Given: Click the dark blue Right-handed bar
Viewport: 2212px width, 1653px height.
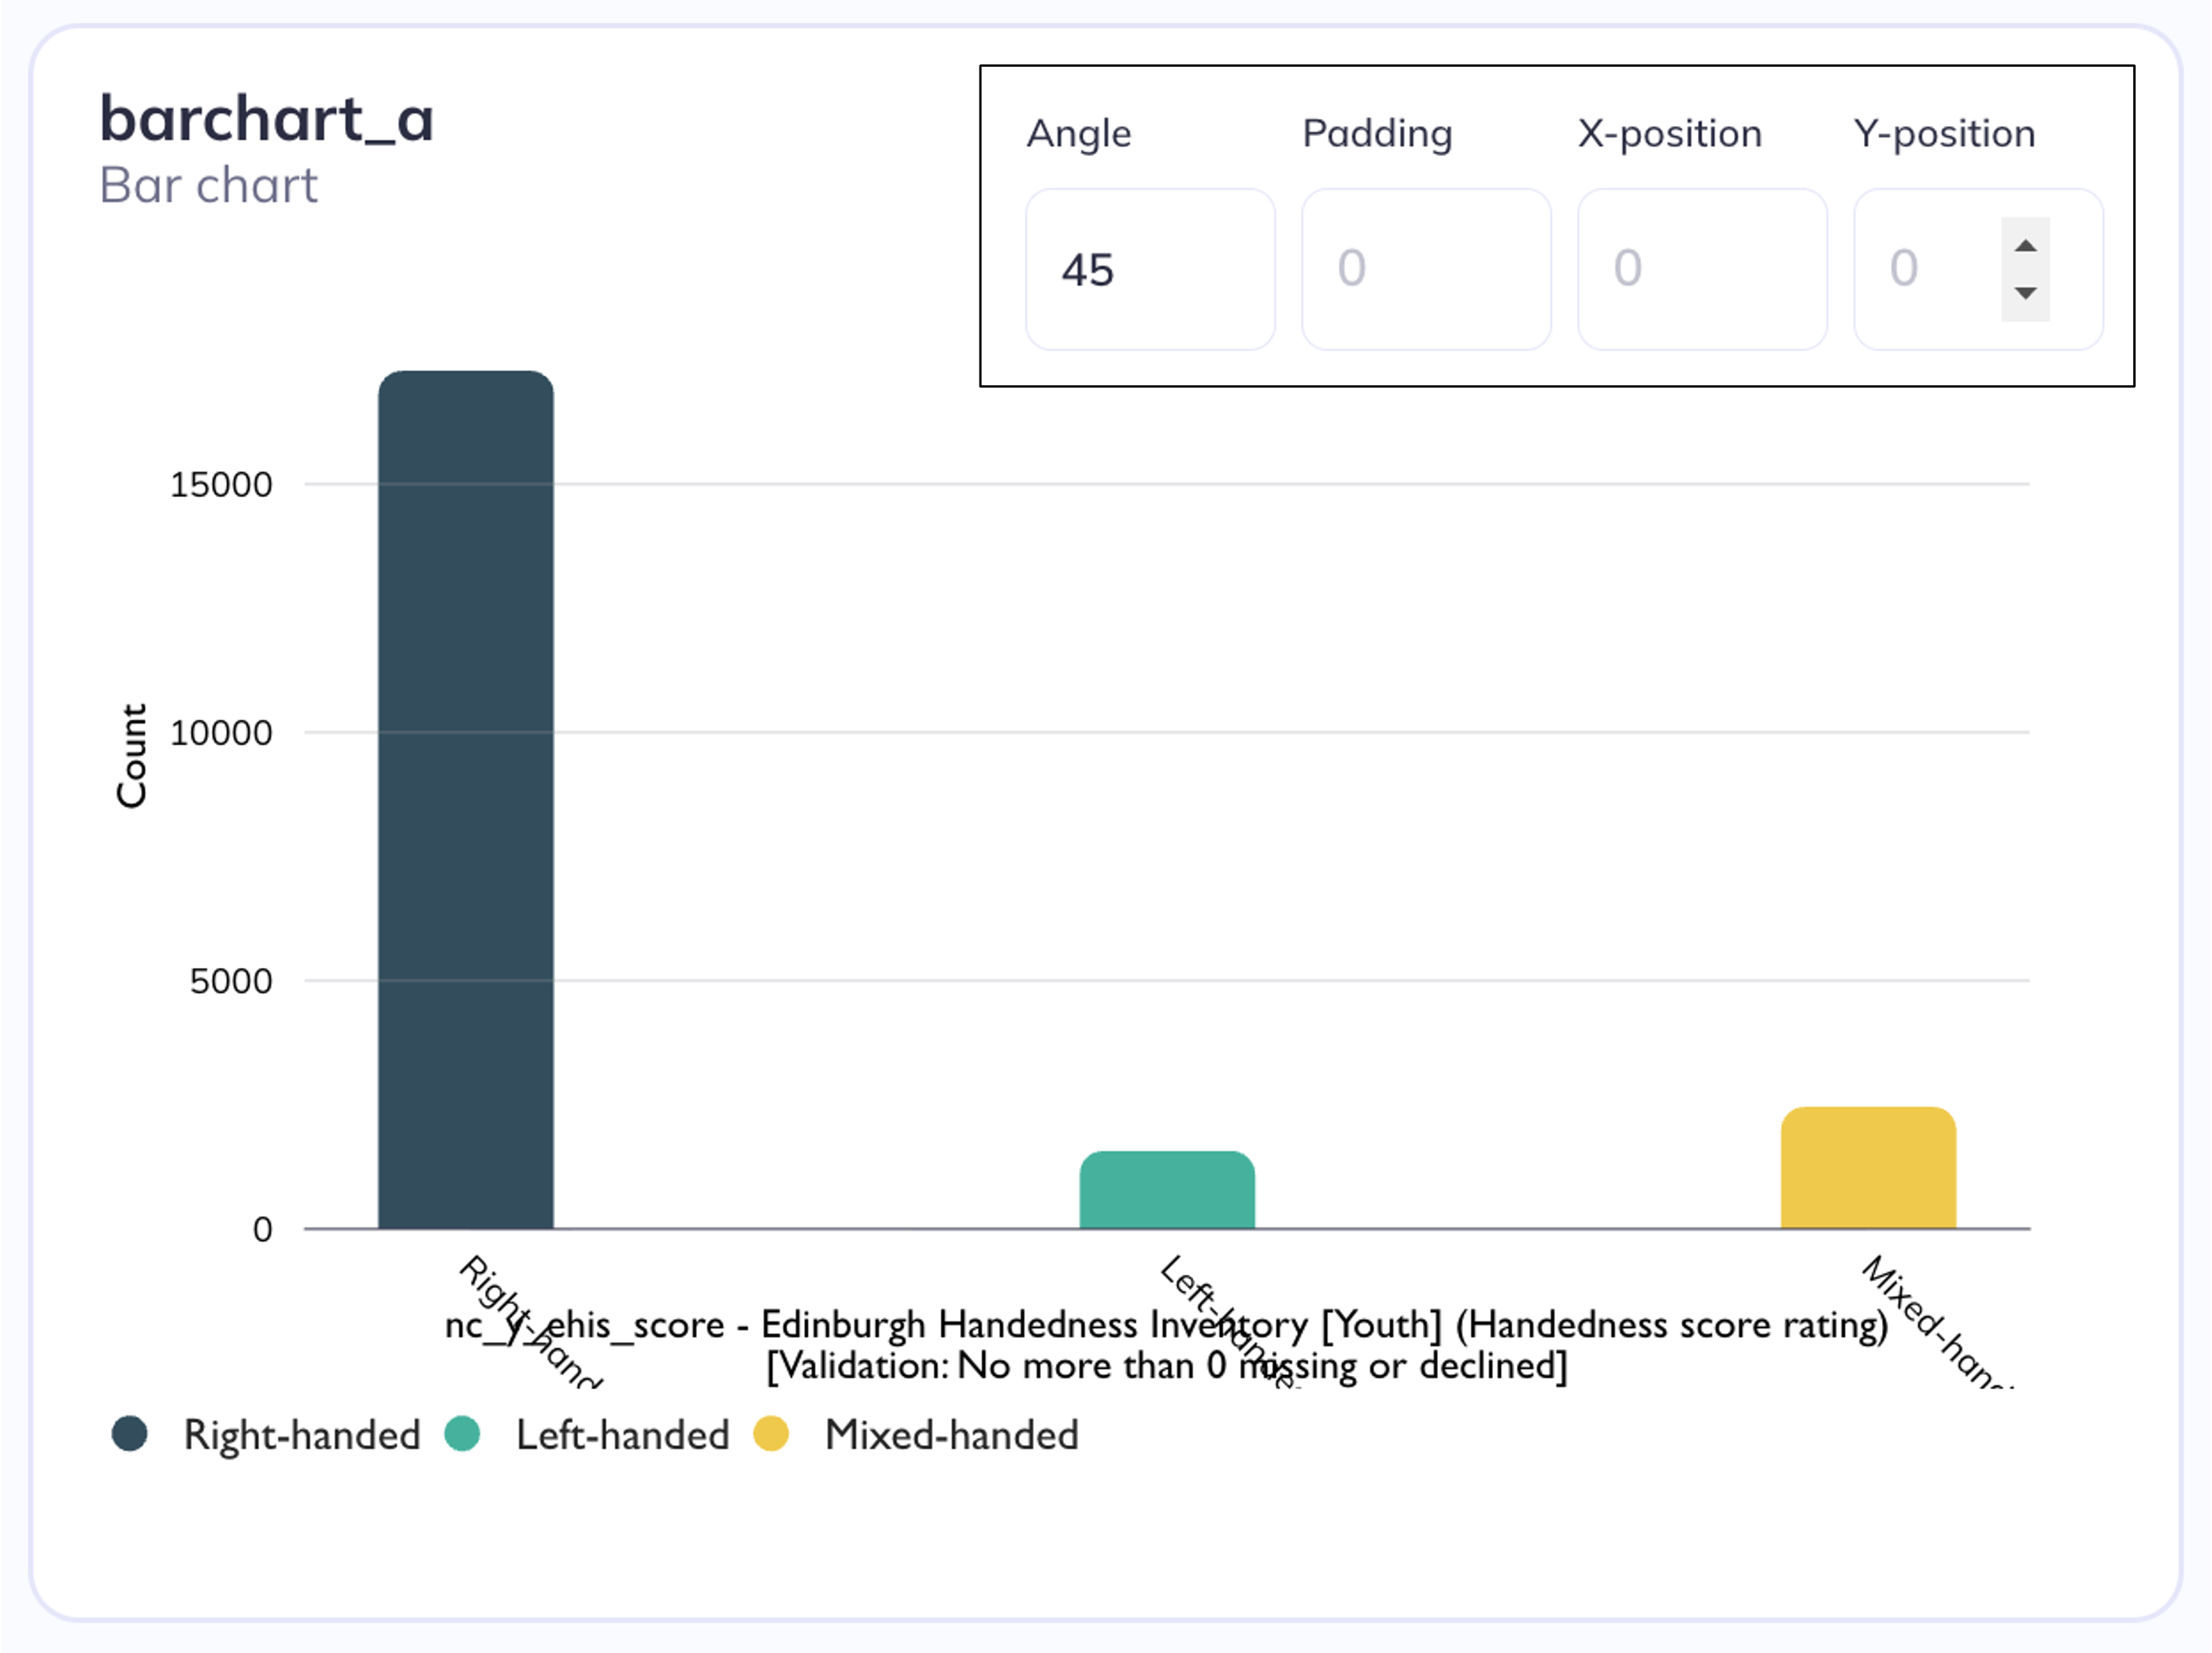Looking at the screenshot, I should click(x=466, y=800).
